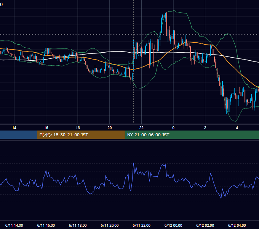Click the 6/11 14:00 time label

coord(14,225)
